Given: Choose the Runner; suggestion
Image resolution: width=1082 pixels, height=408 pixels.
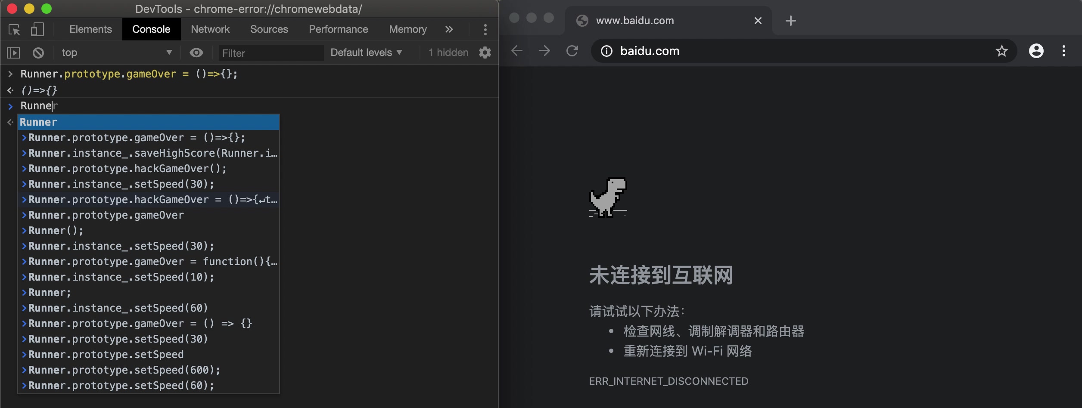Looking at the screenshot, I should pyautogui.click(x=149, y=293).
